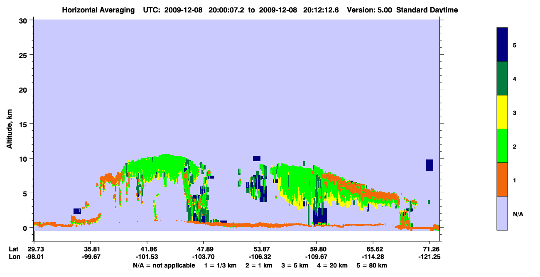Image resolution: width=540 pixels, height=277 pixels.
Task: Click the longitude value -106.32
Action: pos(260,257)
